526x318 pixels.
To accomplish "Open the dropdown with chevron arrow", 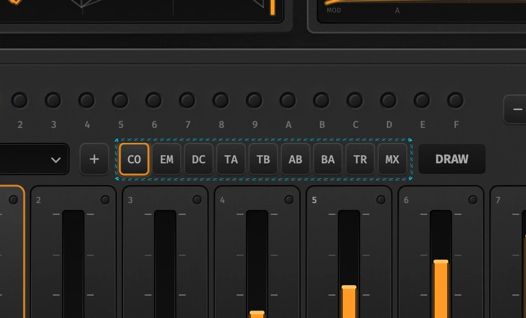I will tap(34, 159).
